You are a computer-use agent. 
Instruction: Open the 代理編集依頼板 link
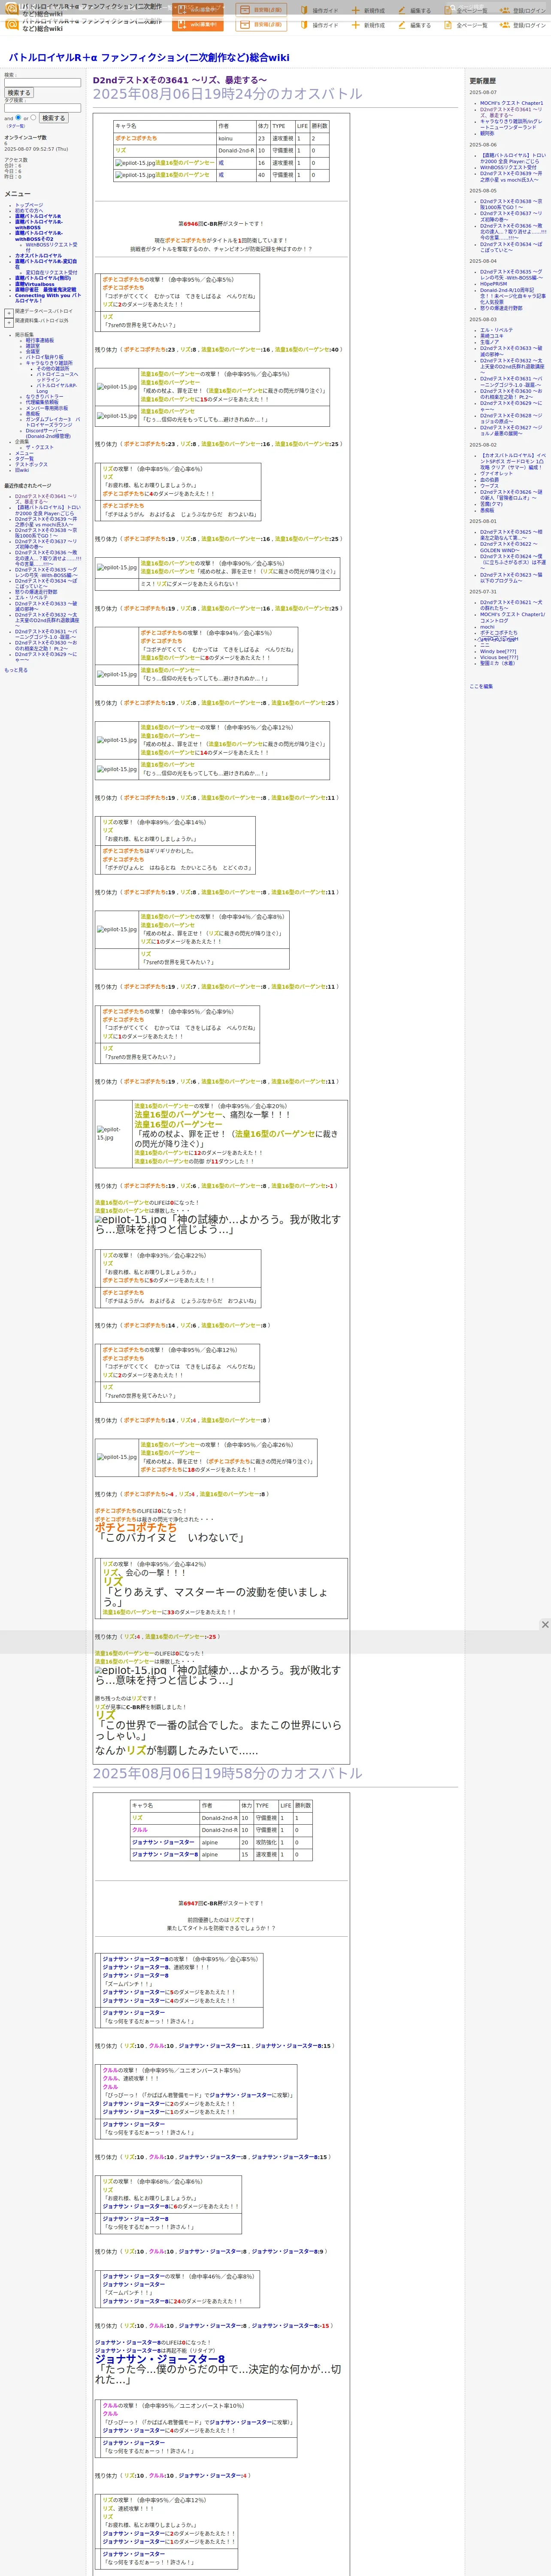42,402
